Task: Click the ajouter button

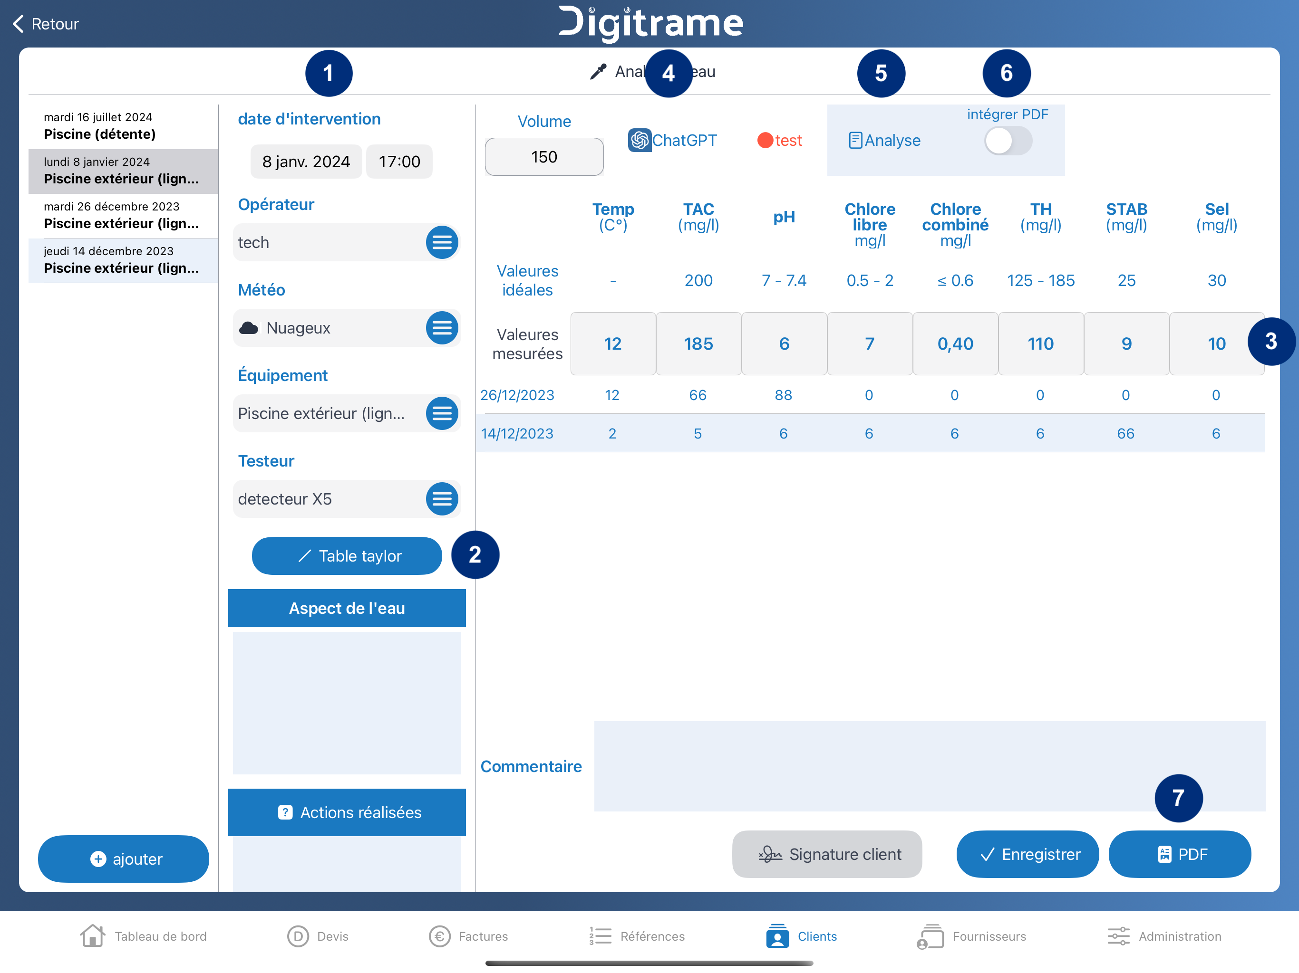Action: click(x=123, y=859)
